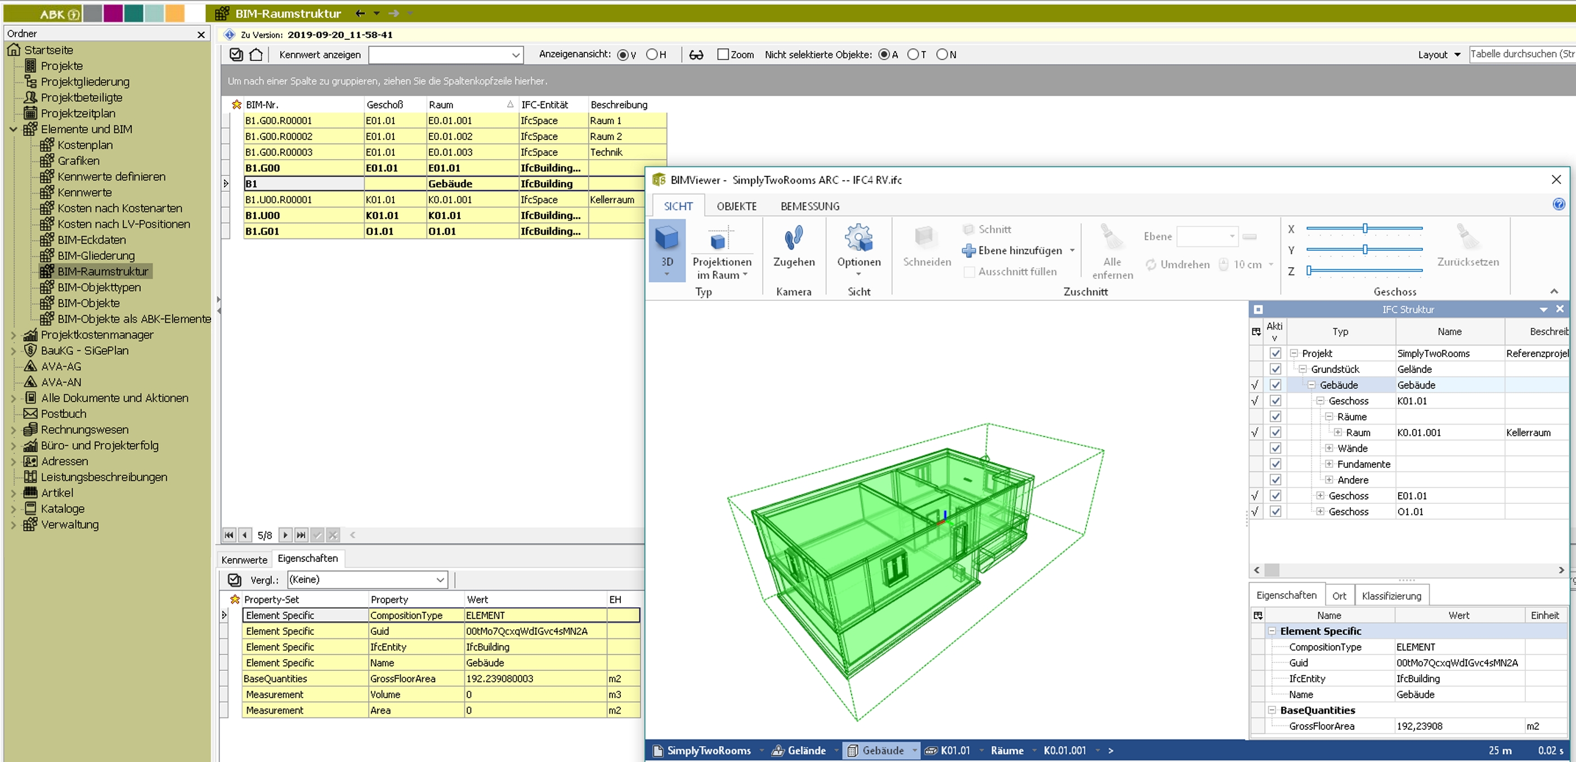1576x762 pixels.
Task: Expand the Wände node
Action: click(x=1329, y=448)
